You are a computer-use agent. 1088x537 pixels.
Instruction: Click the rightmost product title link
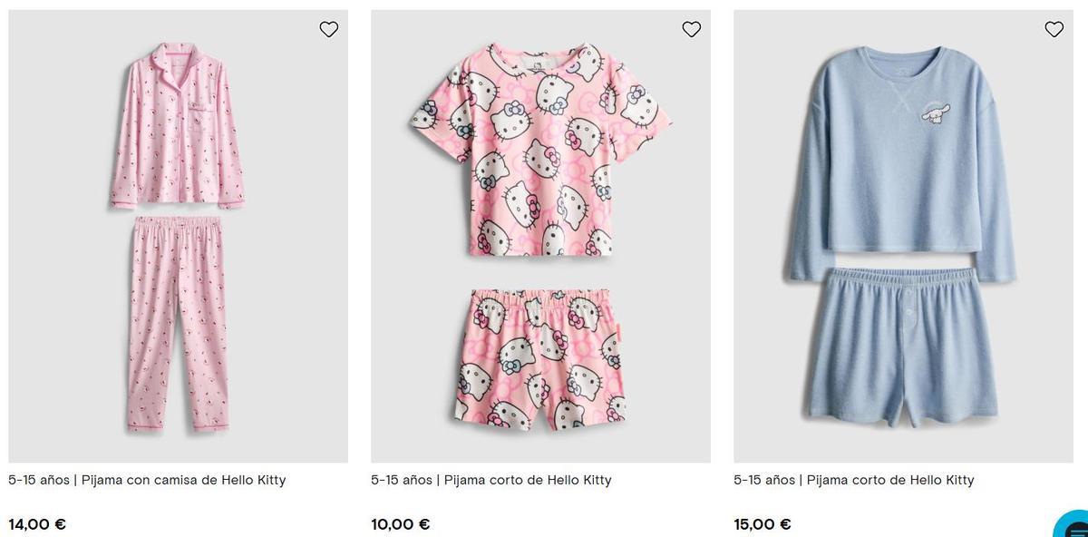click(x=853, y=478)
